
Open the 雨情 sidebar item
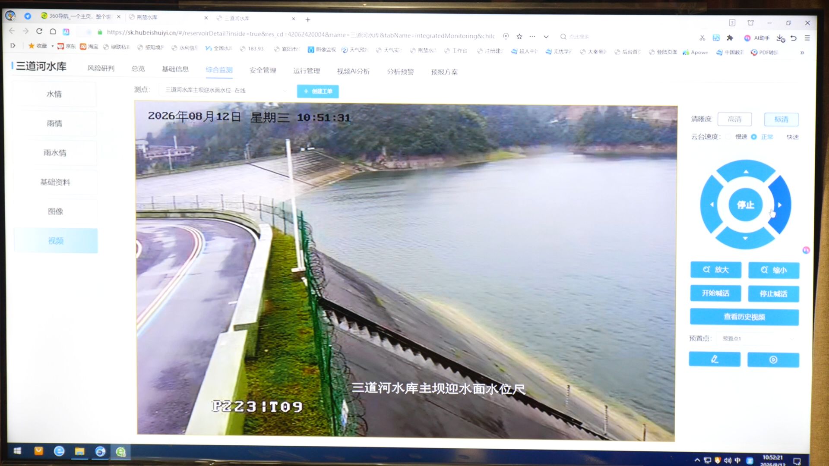click(54, 123)
